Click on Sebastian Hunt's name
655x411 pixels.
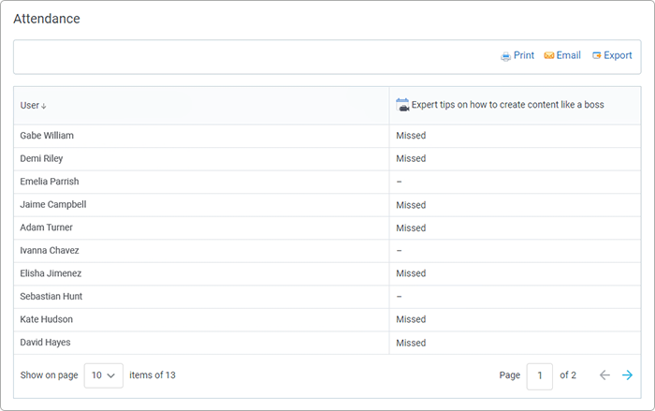(51, 297)
